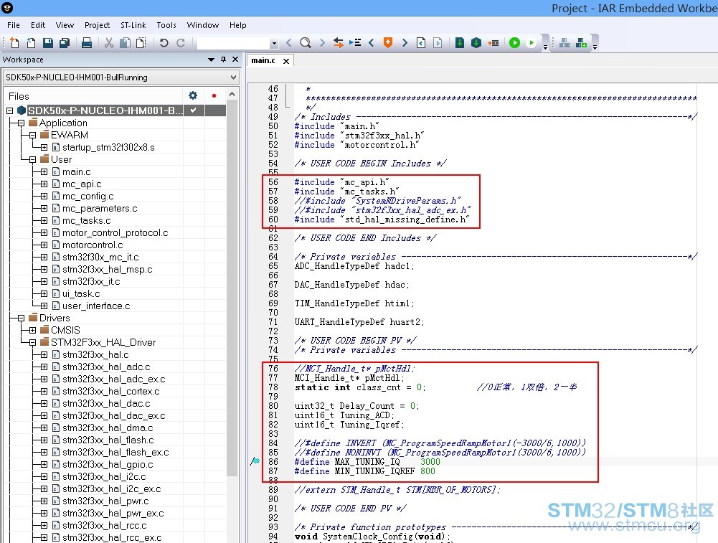Image resolution: width=718 pixels, height=543 pixels.
Task: Click the toolbar quick search input field
Action: click(x=234, y=44)
